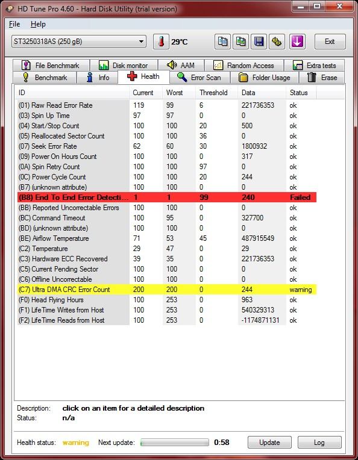Switch to the Erase tab
358x460 pixels.
tap(322, 78)
